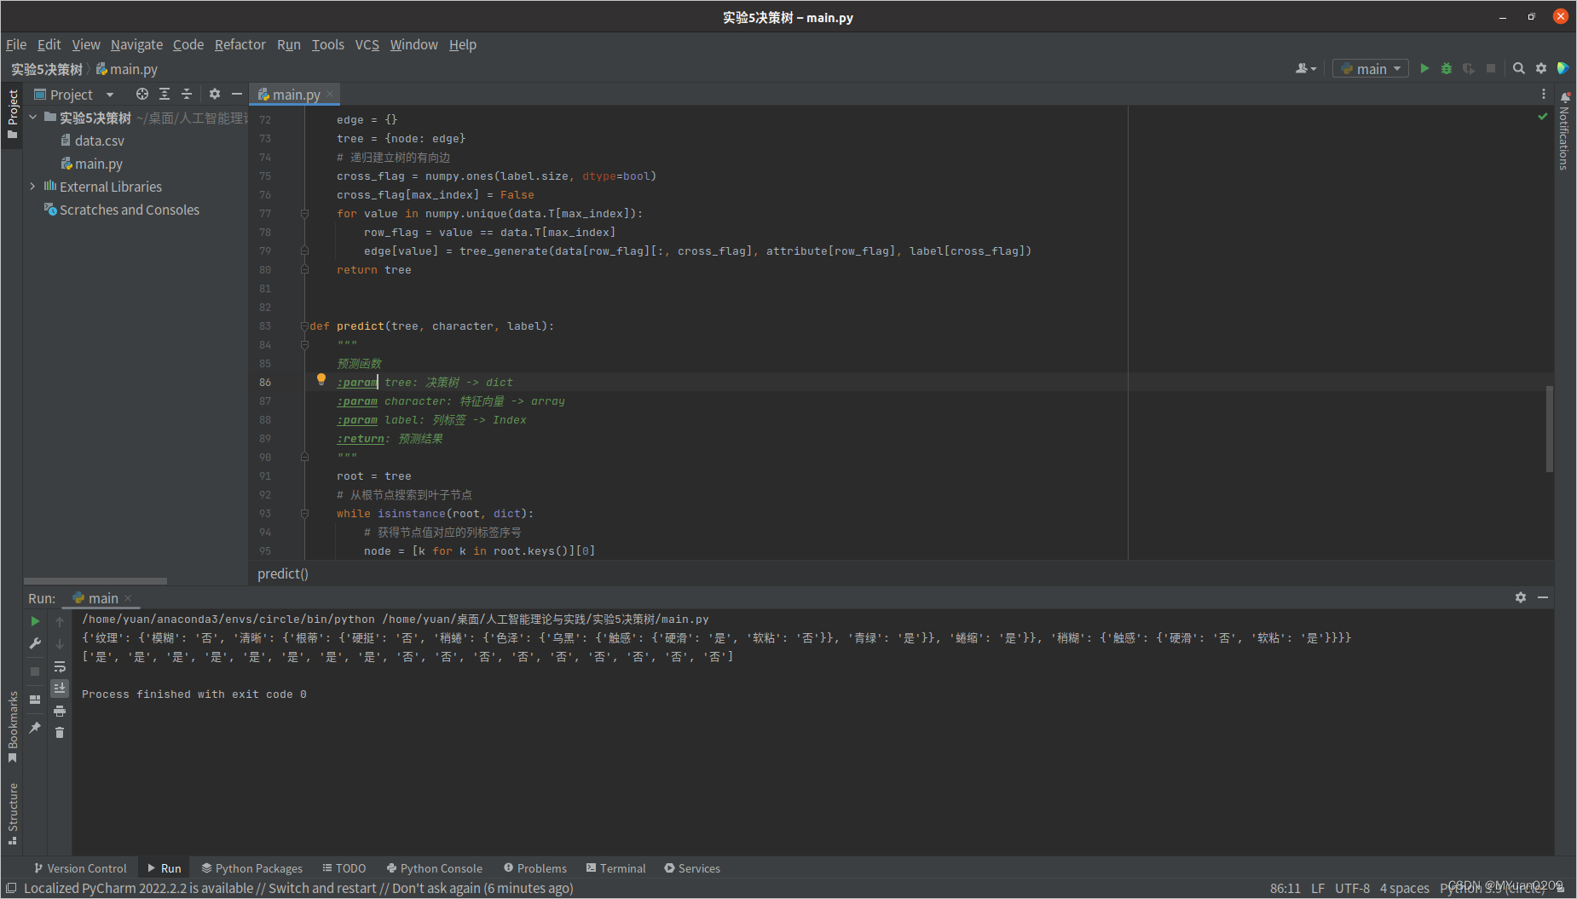Open Python Console tool window
Image resolution: width=1577 pixels, height=899 pixels.
(435, 868)
